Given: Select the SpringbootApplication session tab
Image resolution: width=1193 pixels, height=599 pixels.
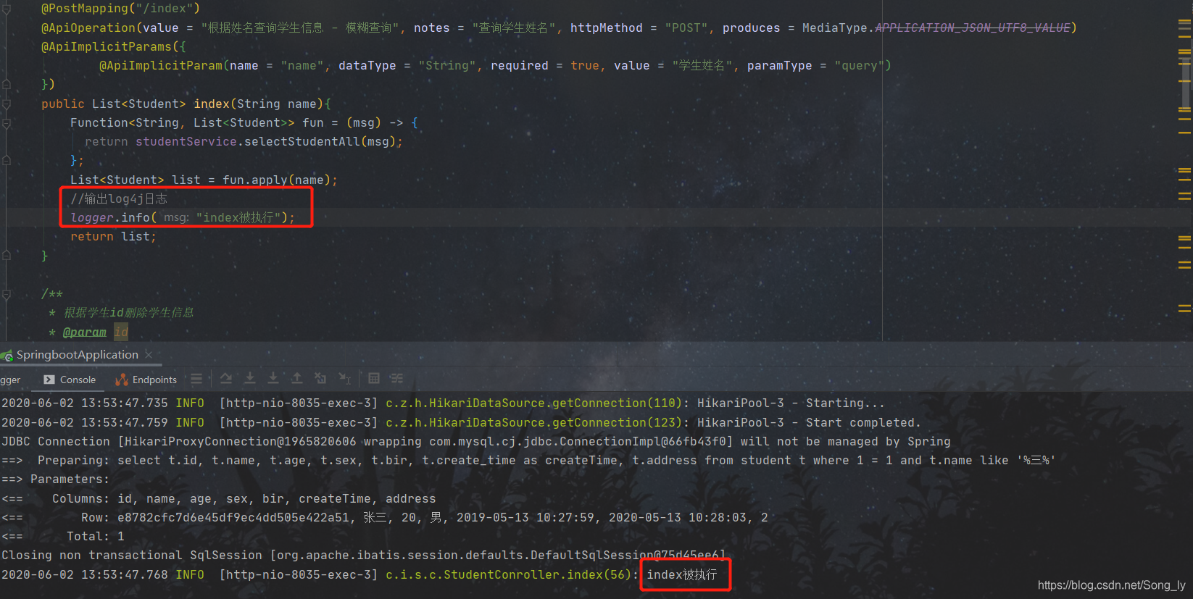Looking at the screenshot, I should click(78, 355).
